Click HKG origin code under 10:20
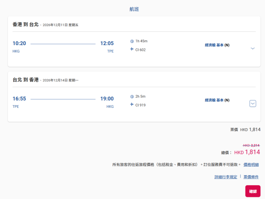265x199 pixels. click(16, 51)
